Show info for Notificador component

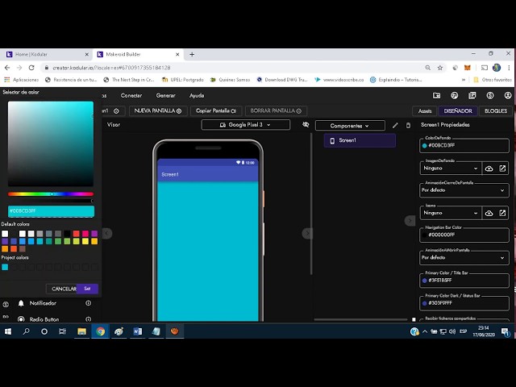88,303
